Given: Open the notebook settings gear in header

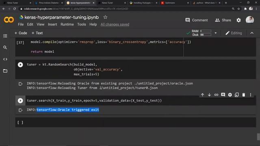Looking at the screenshot, I should (238, 20).
